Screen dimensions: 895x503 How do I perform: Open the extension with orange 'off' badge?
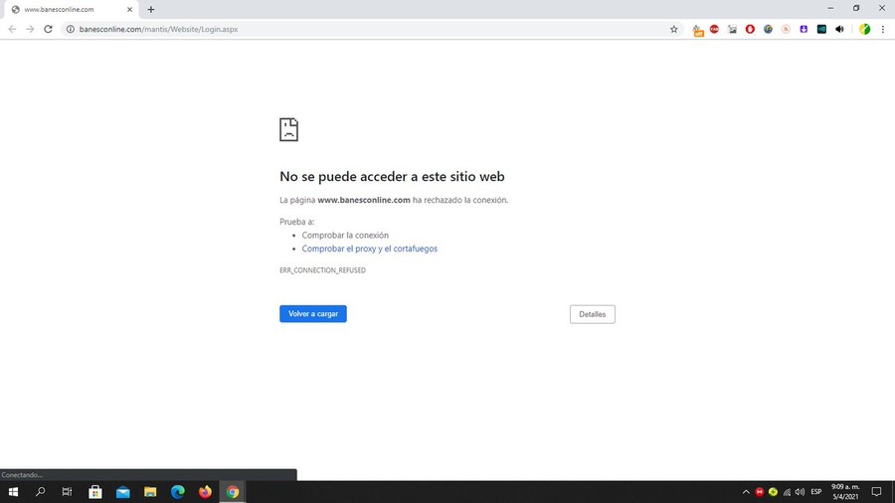pyautogui.click(x=697, y=30)
